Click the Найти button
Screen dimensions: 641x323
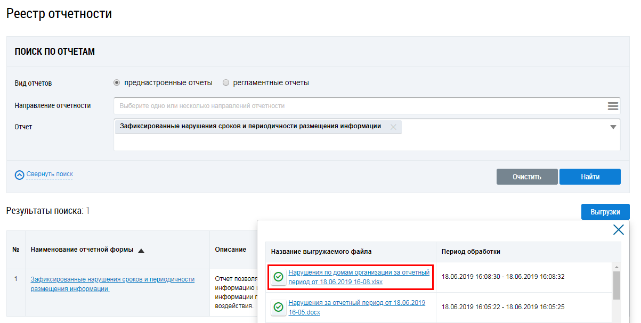(590, 177)
